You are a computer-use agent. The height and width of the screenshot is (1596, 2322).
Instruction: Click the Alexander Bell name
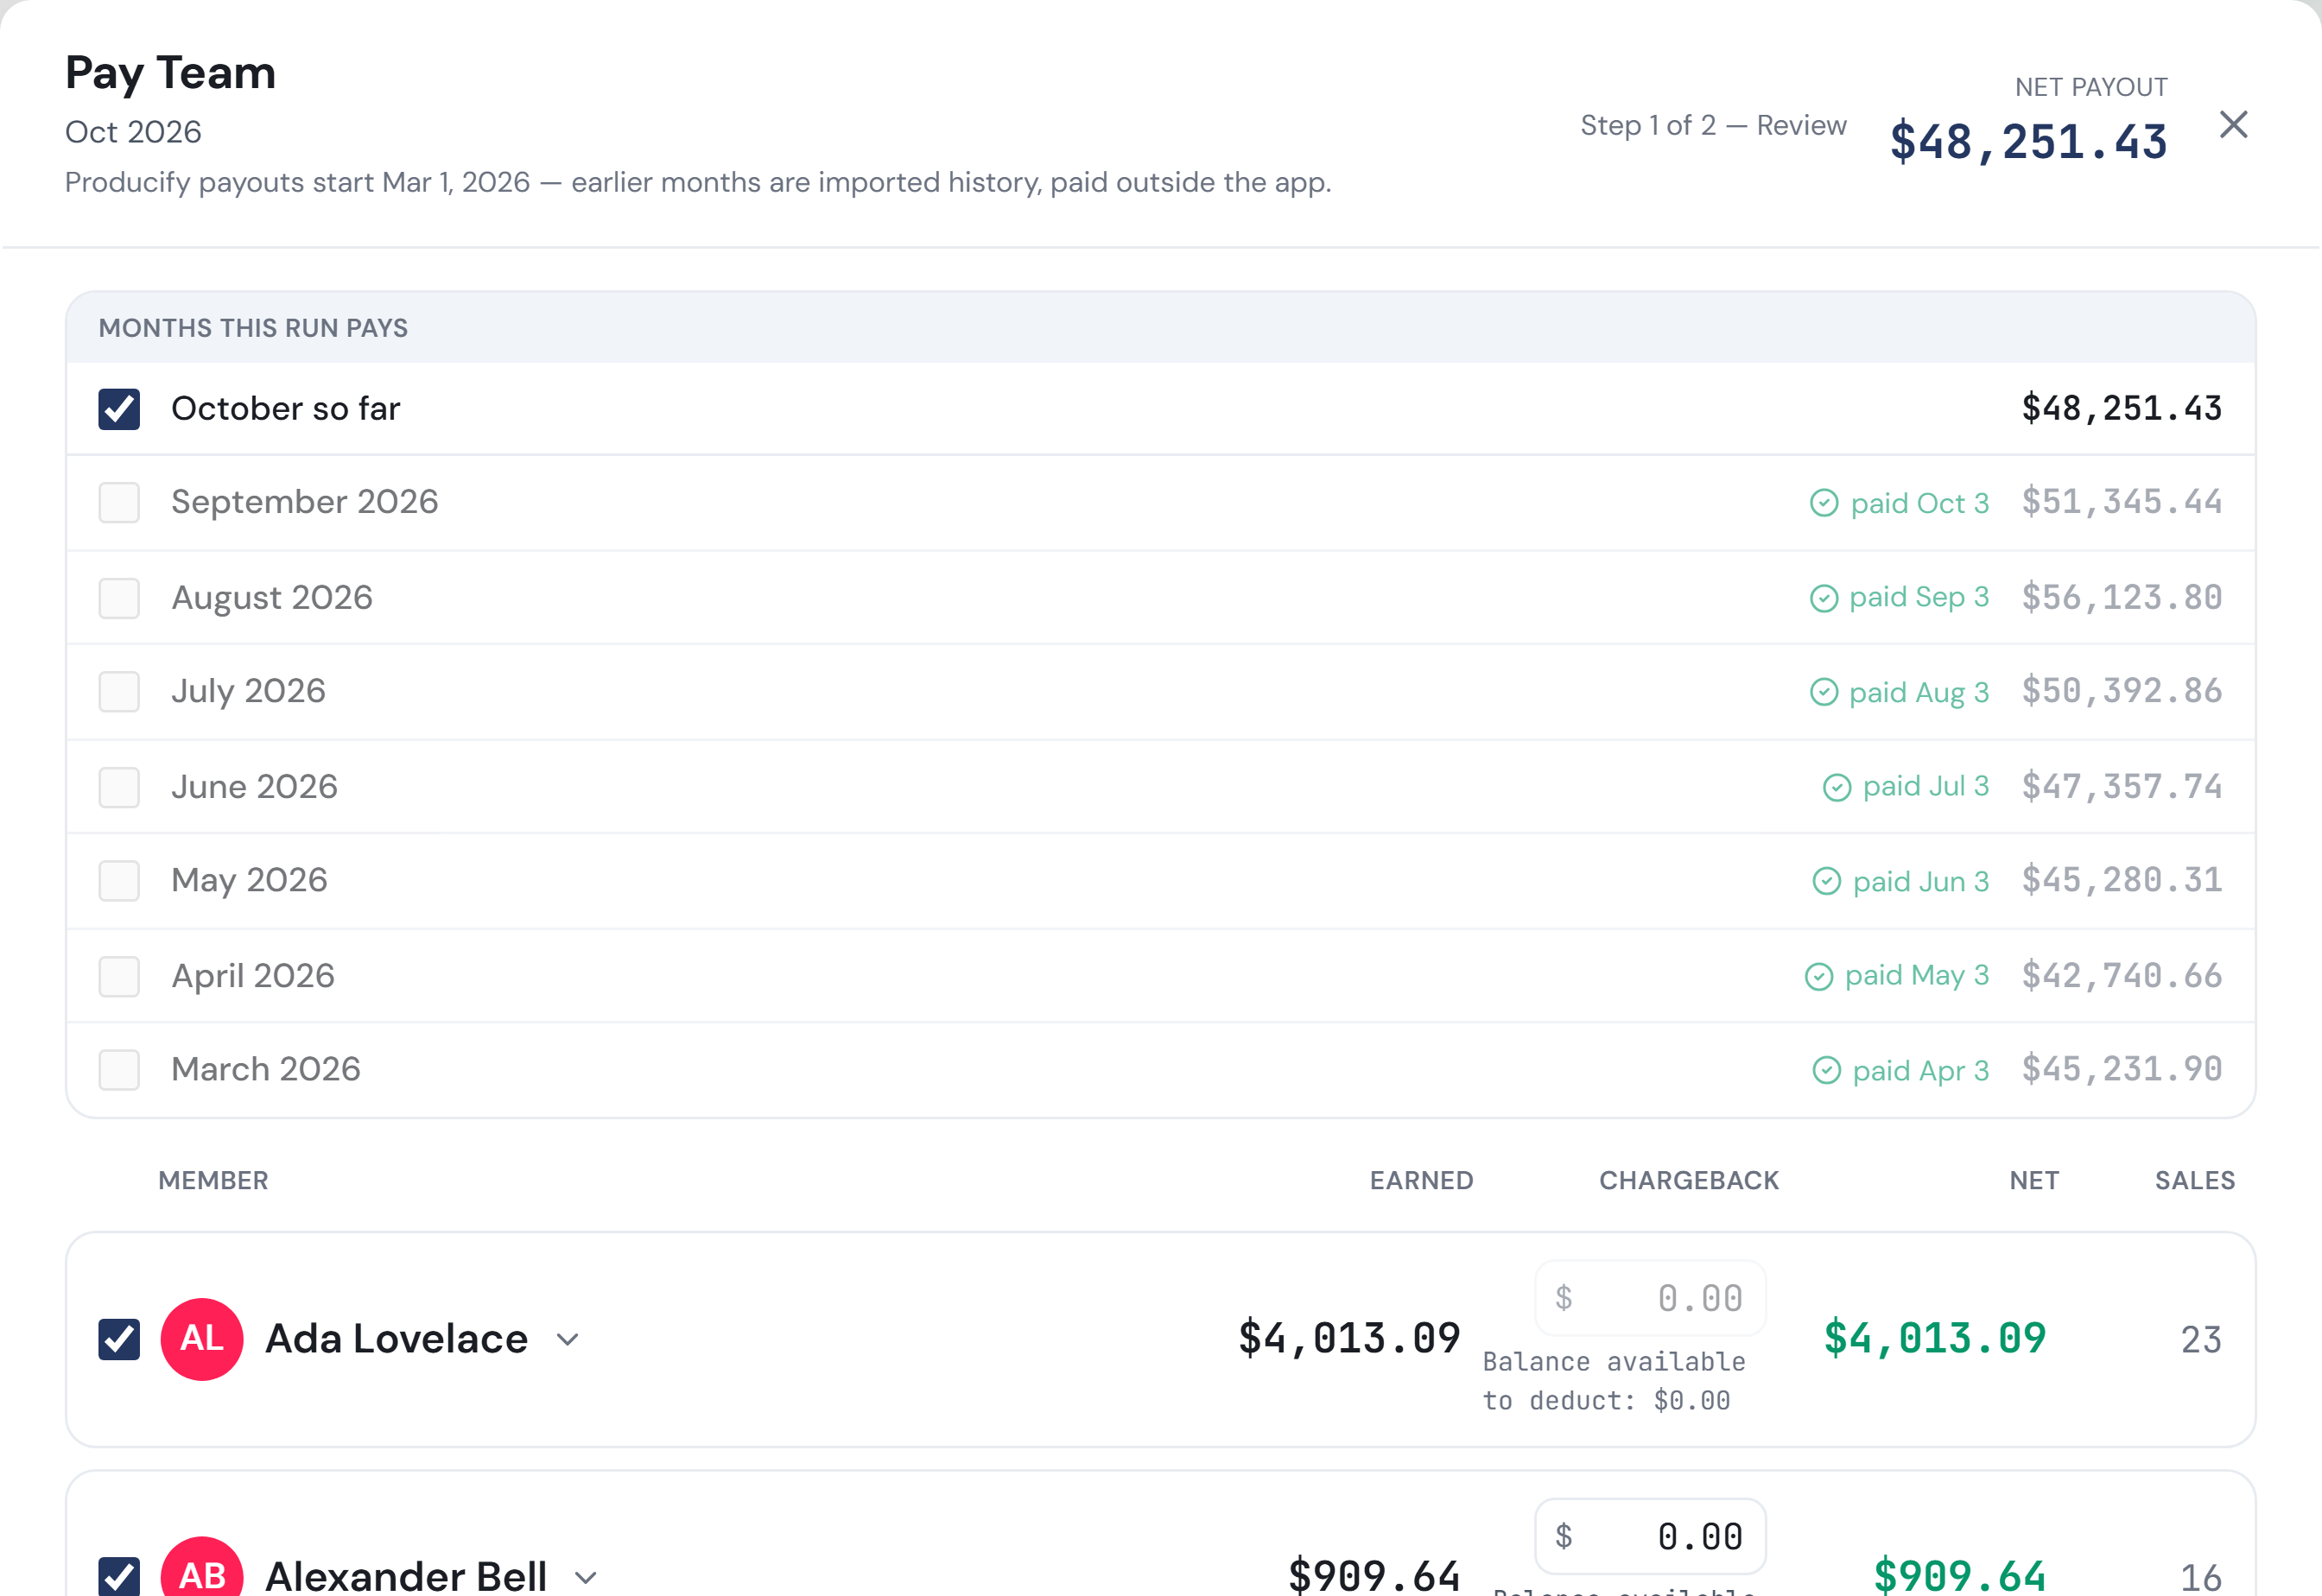click(406, 1576)
